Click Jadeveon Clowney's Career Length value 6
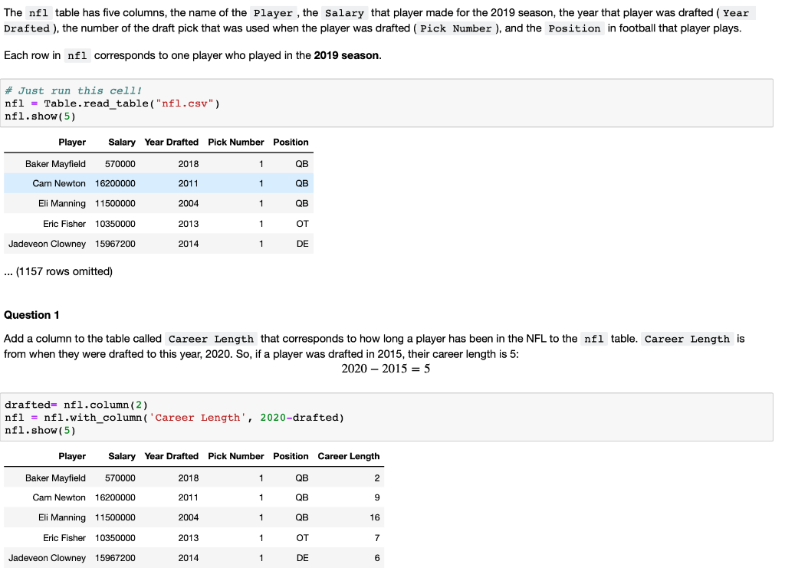785x571 pixels. [x=377, y=558]
